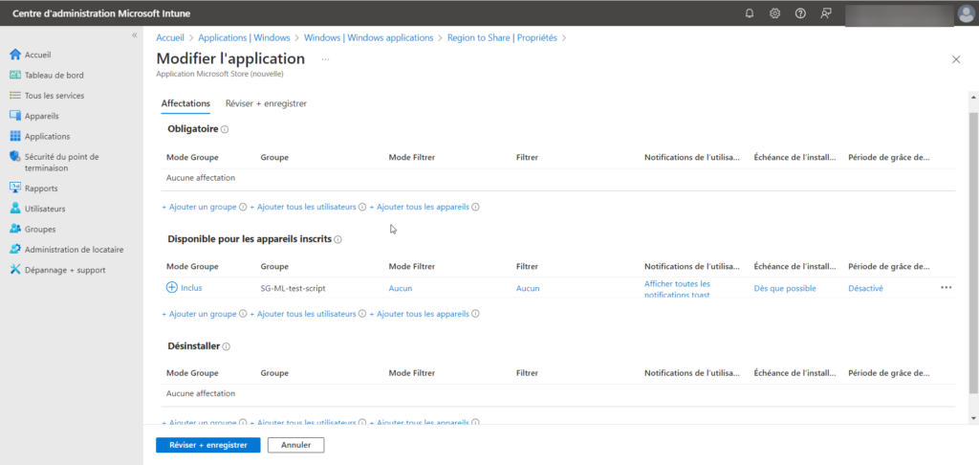Click the Inclus plus-circle icon
The width and height of the screenshot is (979, 465).
coord(172,287)
